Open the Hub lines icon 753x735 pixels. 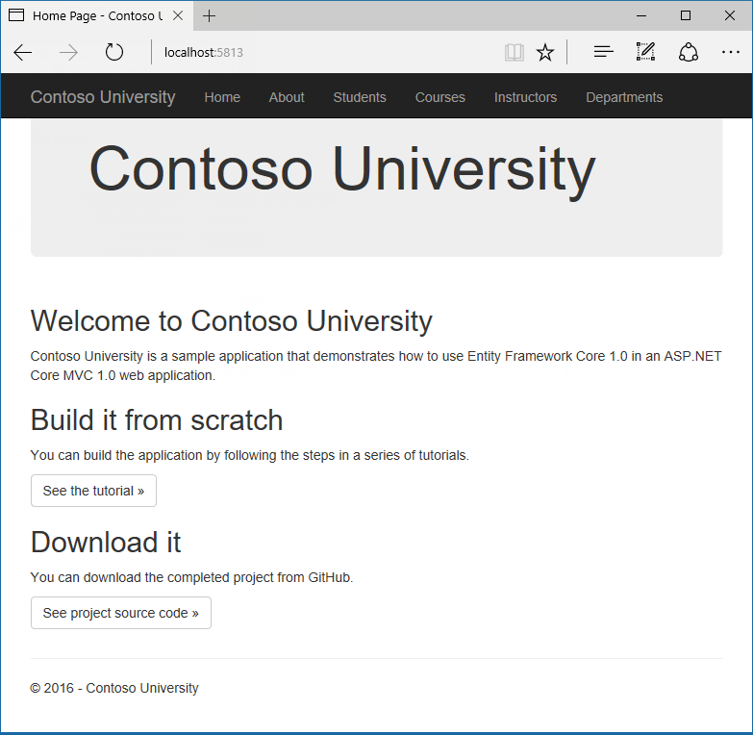point(603,52)
